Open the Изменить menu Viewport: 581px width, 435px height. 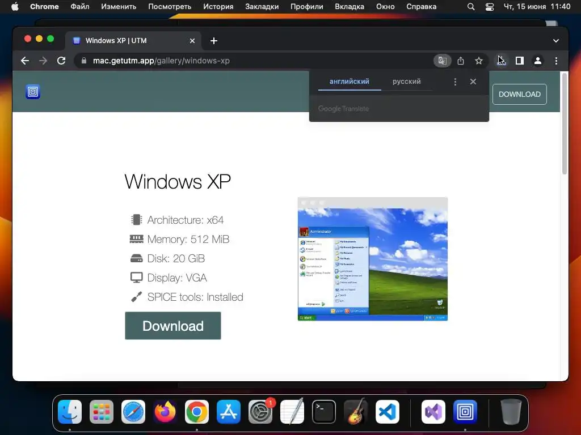click(x=119, y=6)
